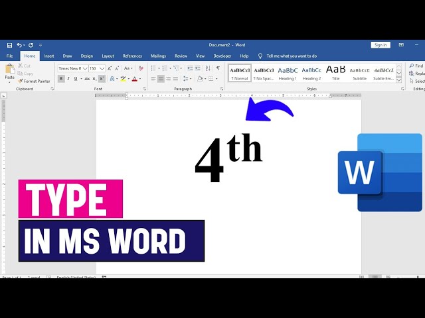
Task: Click the Format Painter tool
Action: tap(34, 81)
